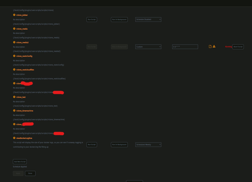Run Script for viewDockerLogSize
252x182 pixels.
click(92, 144)
